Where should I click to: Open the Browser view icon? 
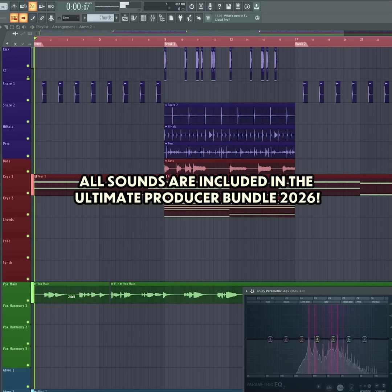tap(162, 18)
